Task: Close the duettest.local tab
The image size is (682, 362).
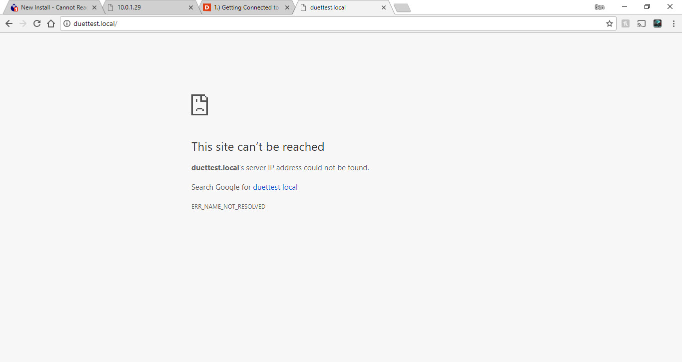Action: click(x=383, y=7)
